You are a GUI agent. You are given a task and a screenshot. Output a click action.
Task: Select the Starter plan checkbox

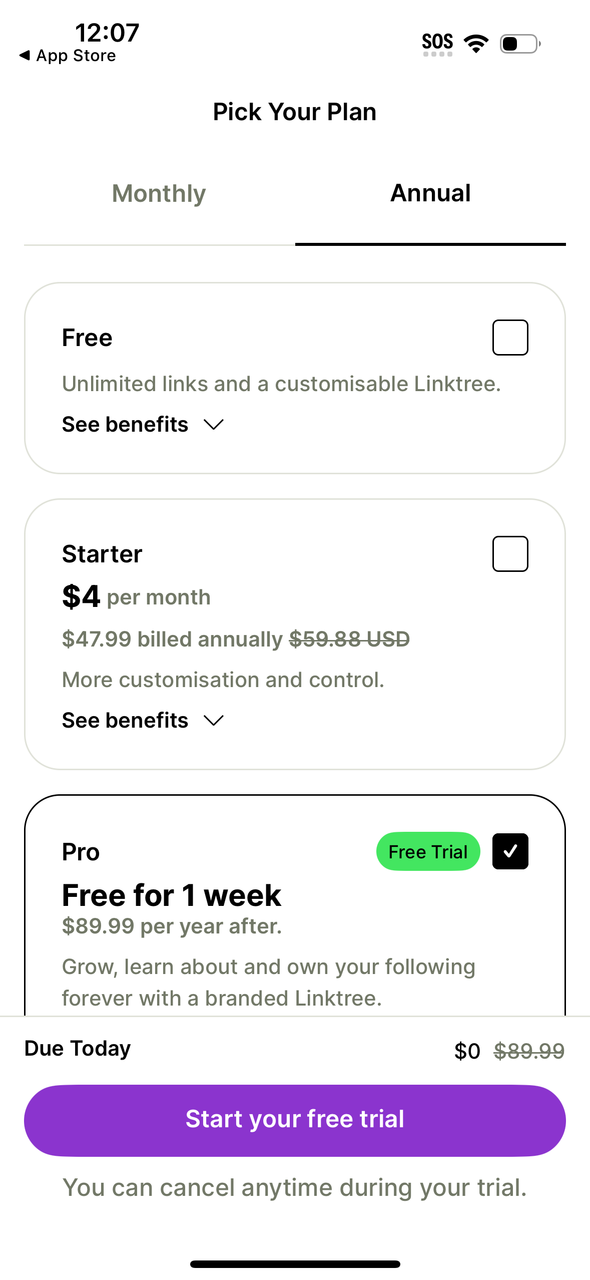tap(510, 553)
